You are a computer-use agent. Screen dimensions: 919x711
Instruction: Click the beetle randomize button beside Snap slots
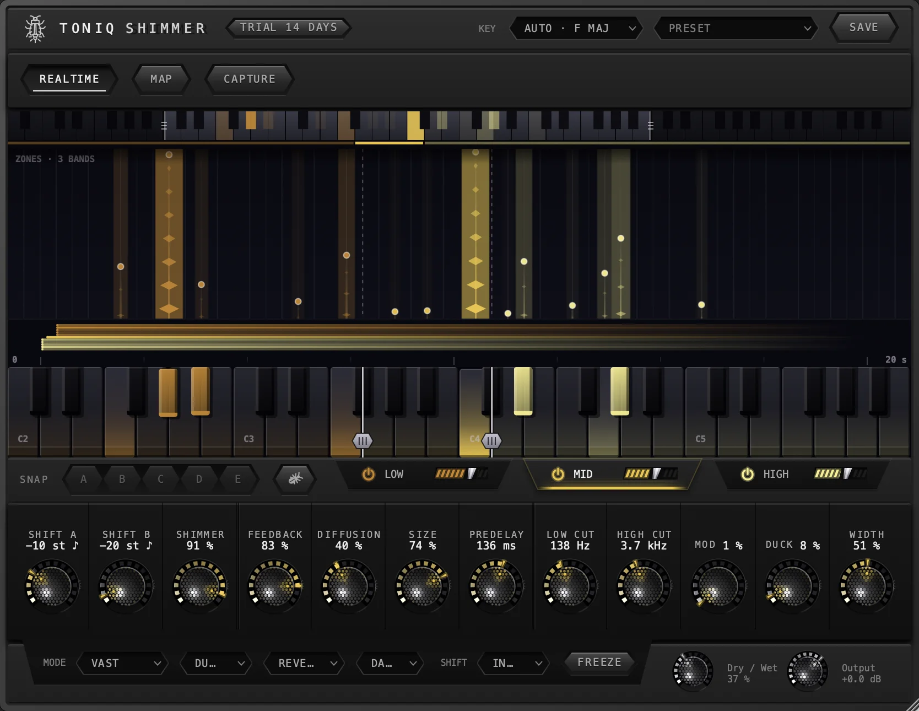click(295, 478)
